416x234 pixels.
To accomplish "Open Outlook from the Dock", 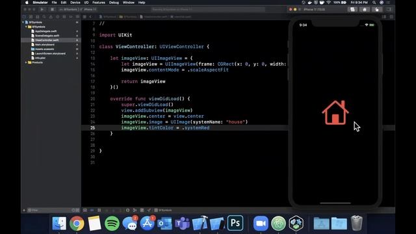I will pyautogui.click(x=164, y=223).
